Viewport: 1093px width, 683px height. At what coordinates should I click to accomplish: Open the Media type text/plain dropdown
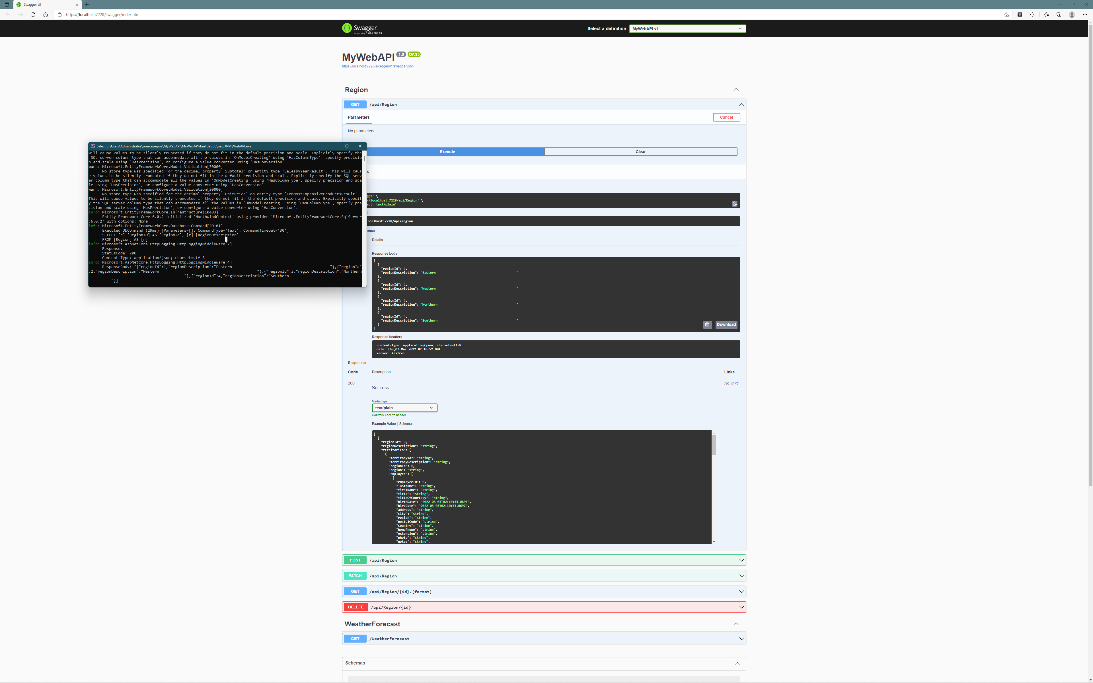(x=404, y=408)
